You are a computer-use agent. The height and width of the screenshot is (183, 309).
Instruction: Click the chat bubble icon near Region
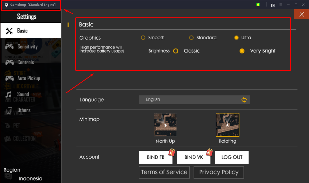(x=8, y=176)
